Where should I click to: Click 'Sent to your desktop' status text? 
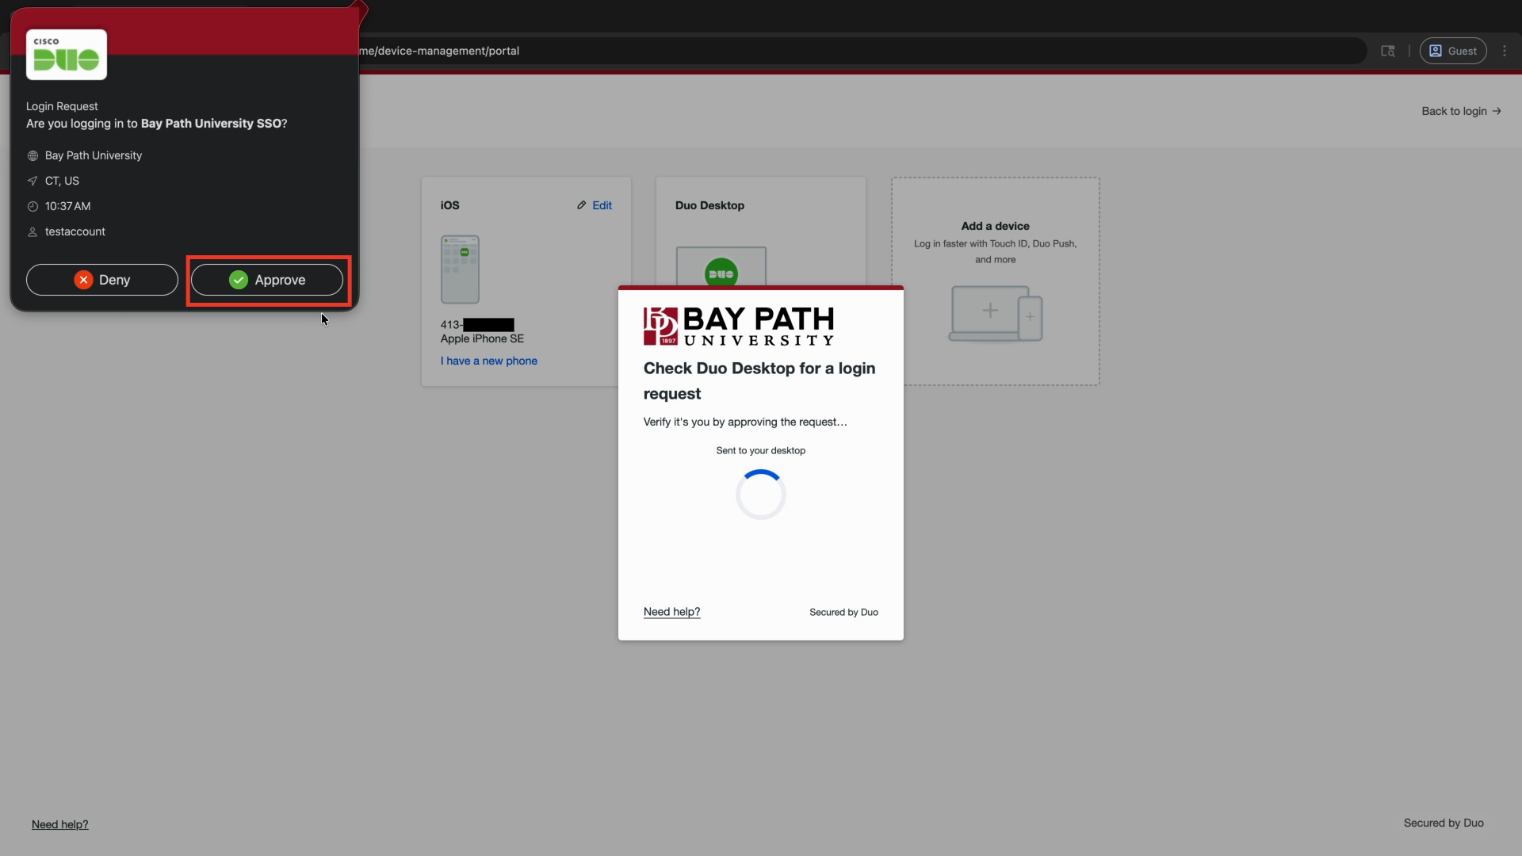click(x=761, y=450)
